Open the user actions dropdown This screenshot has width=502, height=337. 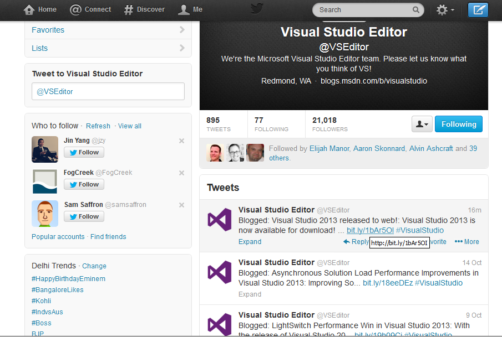422,124
